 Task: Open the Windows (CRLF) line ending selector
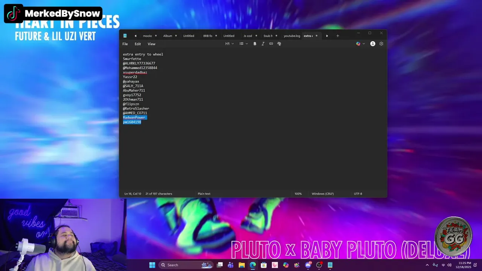tap(323, 194)
